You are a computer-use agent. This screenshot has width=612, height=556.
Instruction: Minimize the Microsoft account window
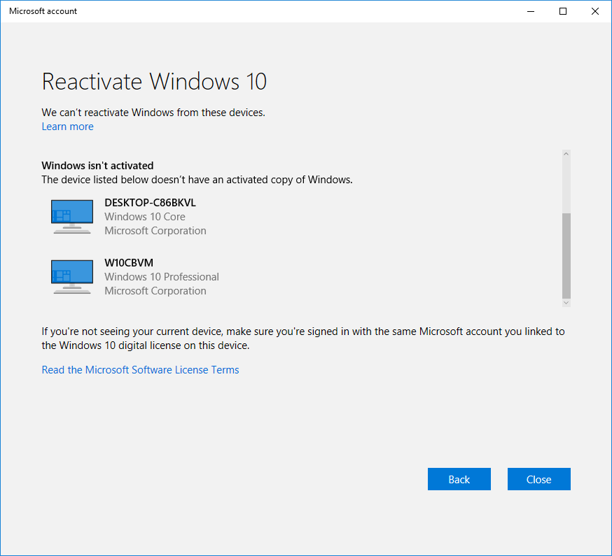(x=531, y=11)
